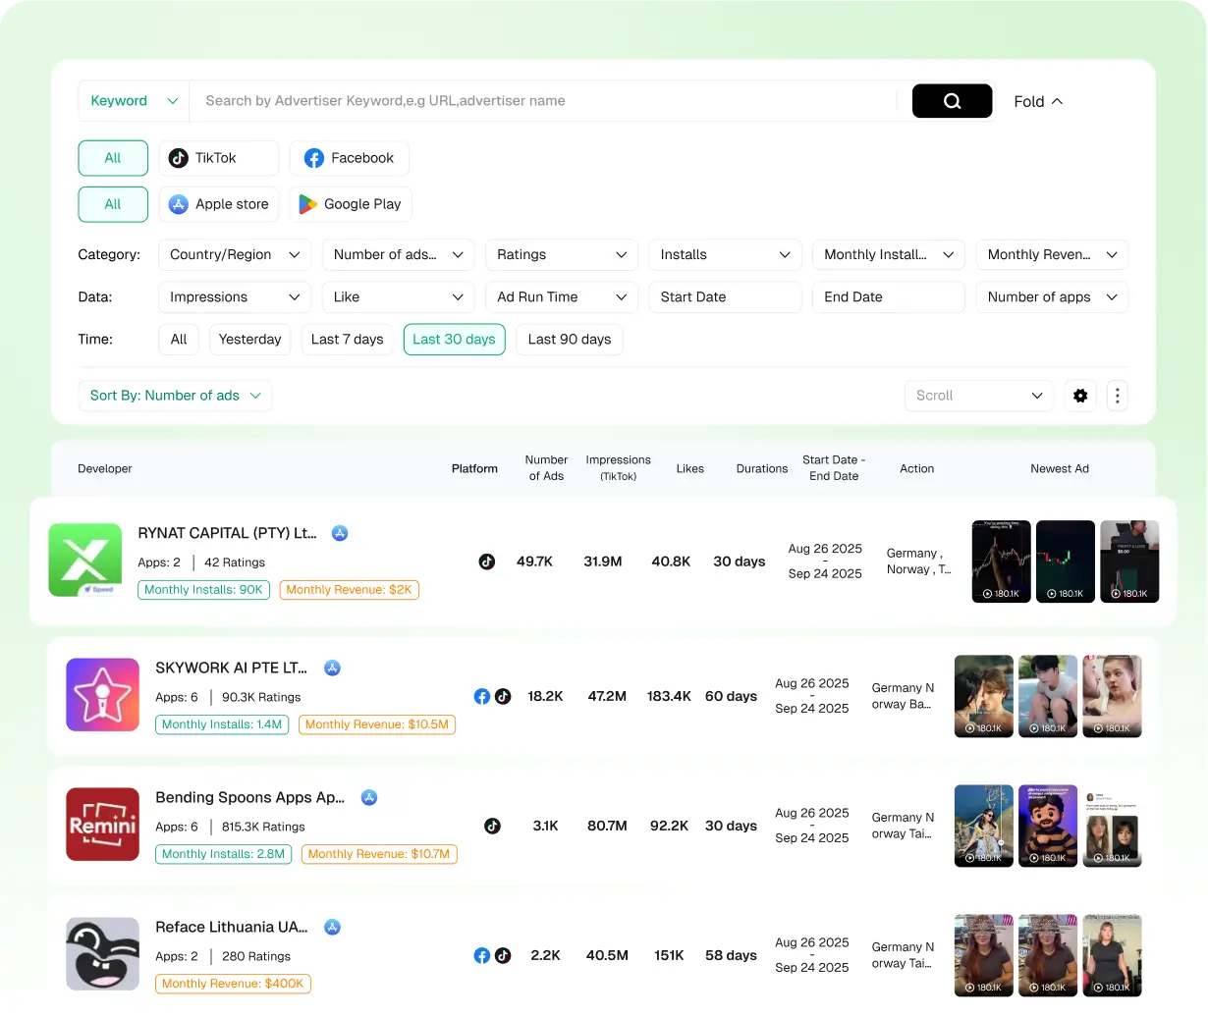Enable the Last 7 days time filter
The image size is (1208, 1017).
[347, 339]
